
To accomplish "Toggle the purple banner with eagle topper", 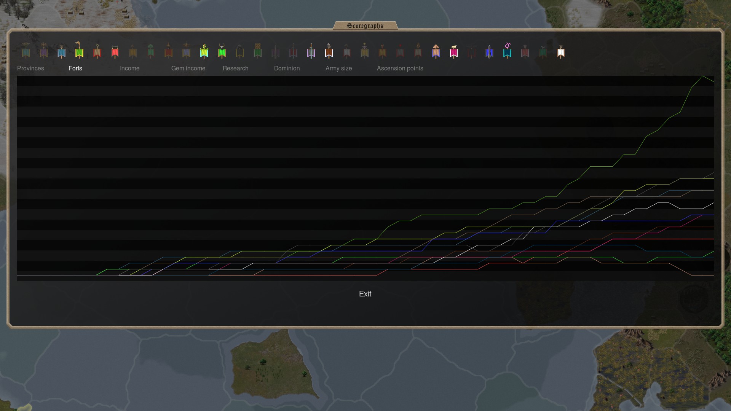I will pos(44,50).
